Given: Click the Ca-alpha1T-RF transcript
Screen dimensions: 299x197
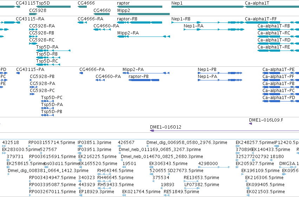Looking at the screenshot, I should click(x=272, y=22).
